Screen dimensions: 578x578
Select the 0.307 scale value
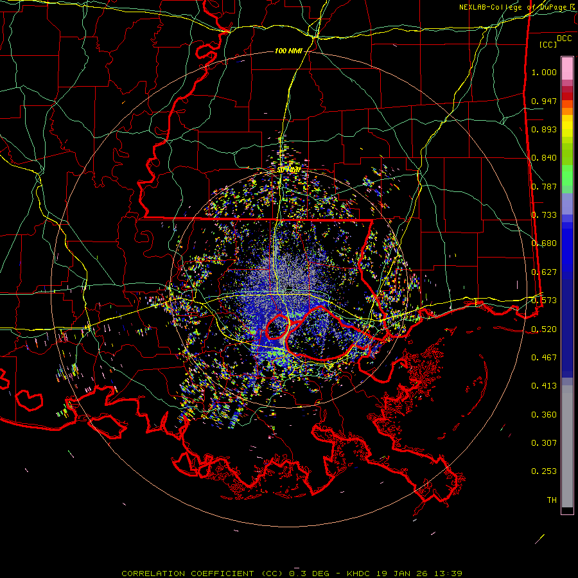[544, 443]
